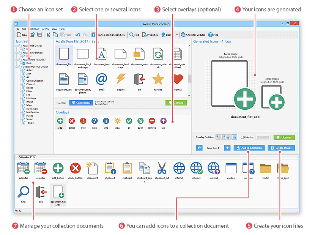Select the green Add overlay
The width and height of the screenshot is (315, 235).
pos(60,121)
